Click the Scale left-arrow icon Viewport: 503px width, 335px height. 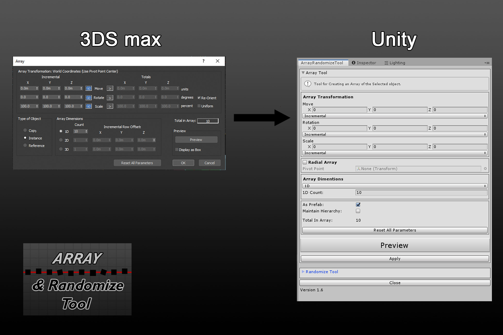click(x=88, y=106)
